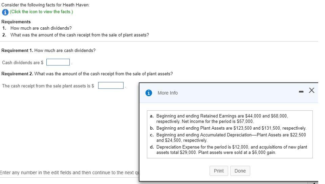
Task: Click the Print button
Action: click(219, 171)
